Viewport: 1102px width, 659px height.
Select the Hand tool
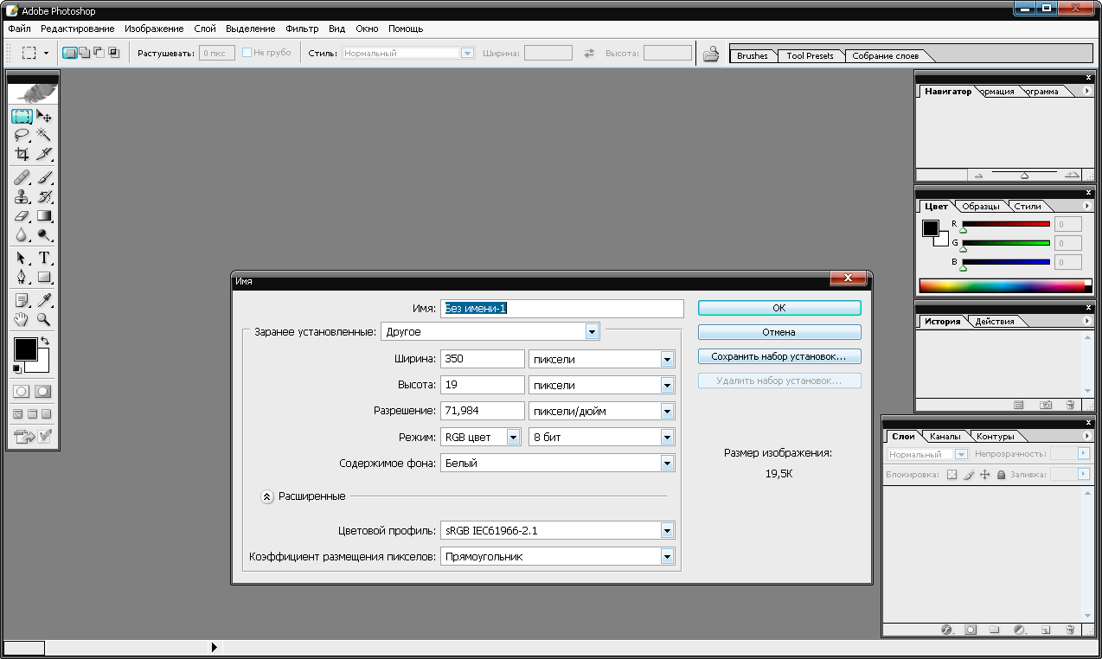click(x=22, y=319)
